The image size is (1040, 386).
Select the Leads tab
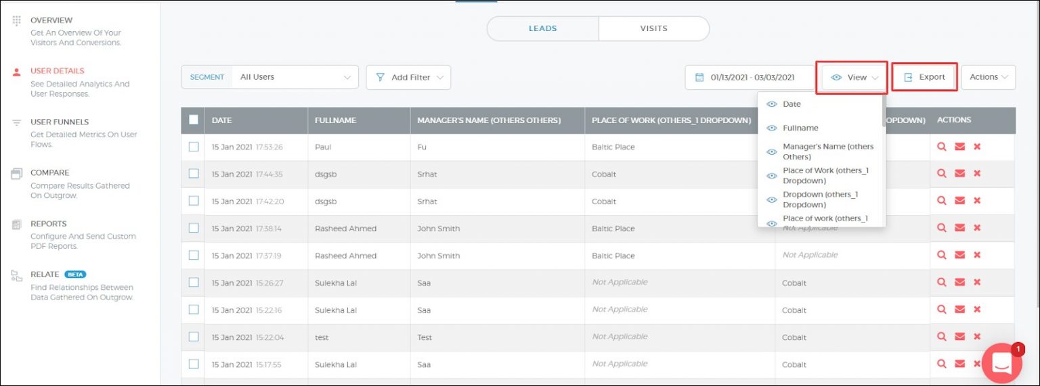coord(542,28)
